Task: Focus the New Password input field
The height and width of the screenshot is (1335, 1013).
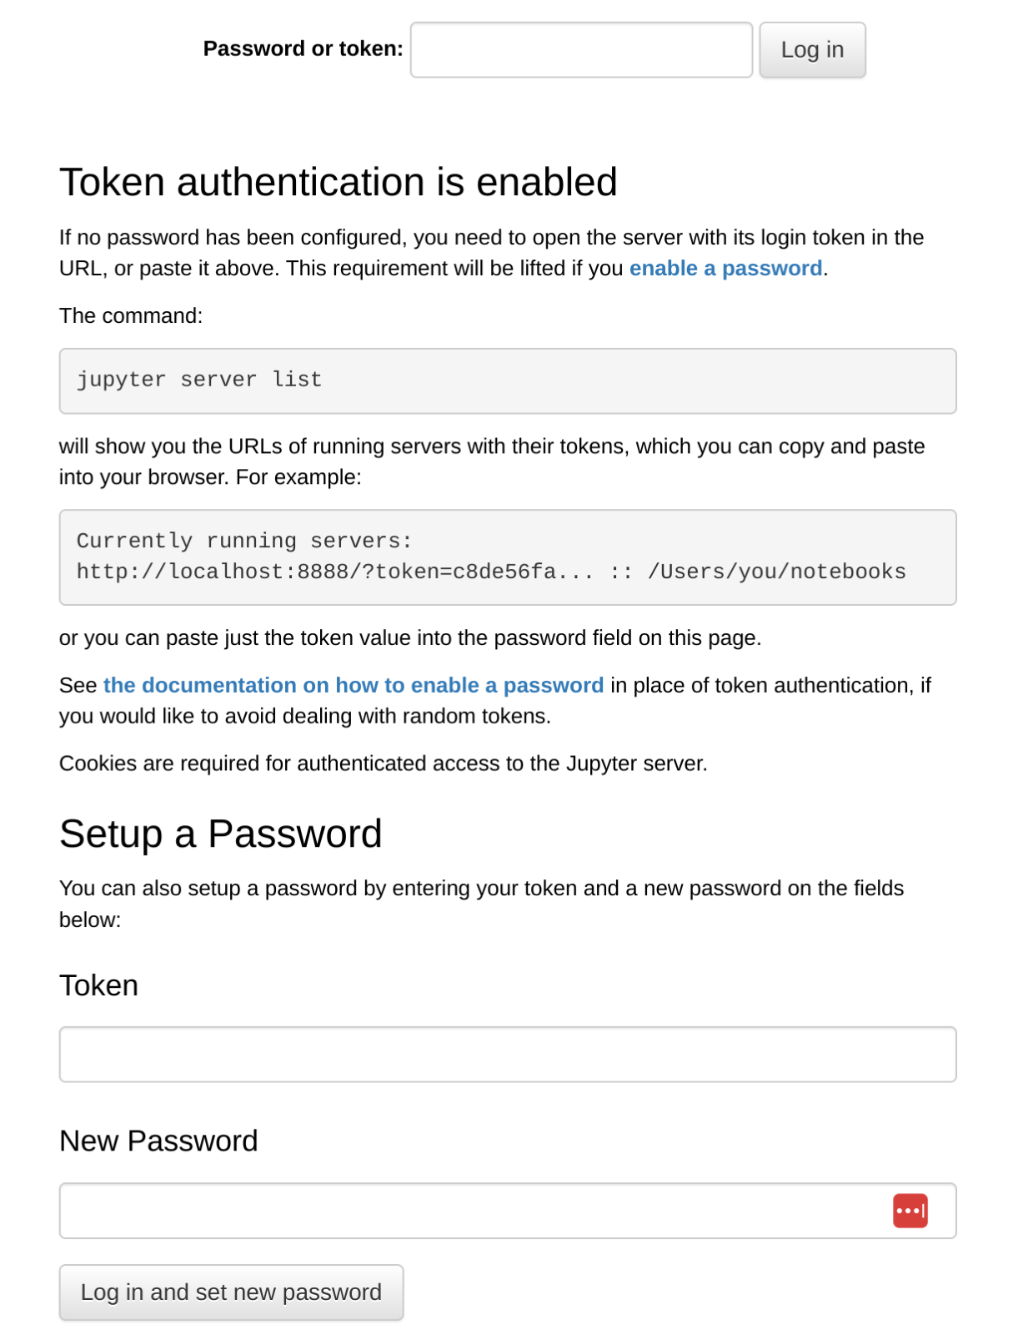Action: coord(508,1211)
